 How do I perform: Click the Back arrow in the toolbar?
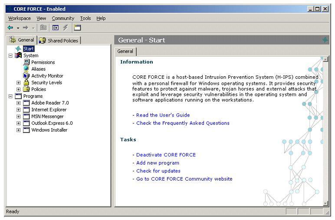[x=10, y=28]
